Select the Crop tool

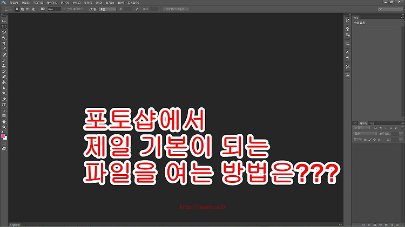[4, 43]
